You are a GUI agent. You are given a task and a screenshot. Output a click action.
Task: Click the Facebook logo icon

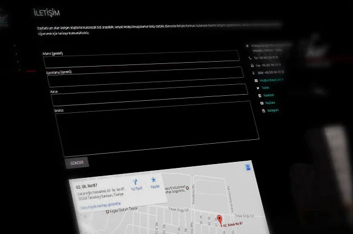260,96
